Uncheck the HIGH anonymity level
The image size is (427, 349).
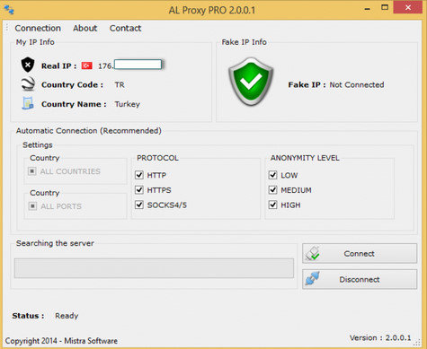click(x=272, y=205)
